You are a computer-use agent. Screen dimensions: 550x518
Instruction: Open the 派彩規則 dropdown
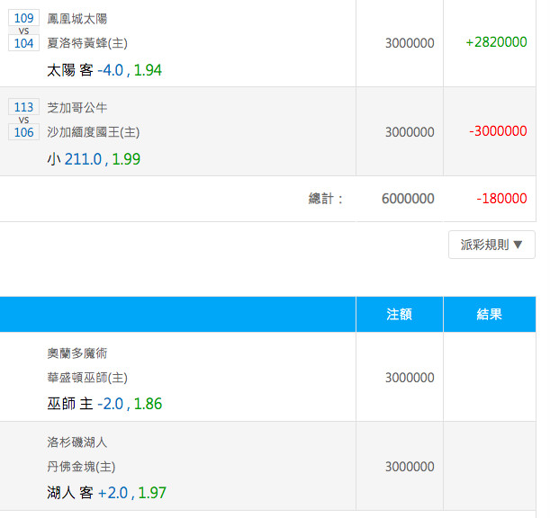tap(491, 245)
